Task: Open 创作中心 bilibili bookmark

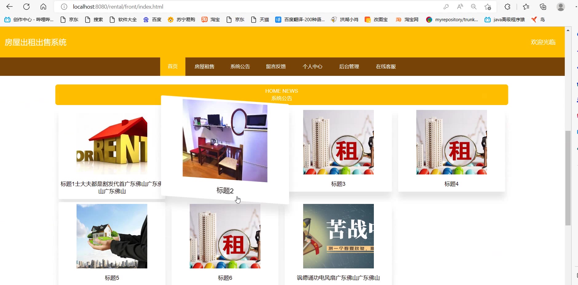Action: coord(29,20)
